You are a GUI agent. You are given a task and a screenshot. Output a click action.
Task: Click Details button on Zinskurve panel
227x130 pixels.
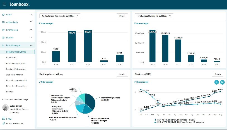(218, 74)
